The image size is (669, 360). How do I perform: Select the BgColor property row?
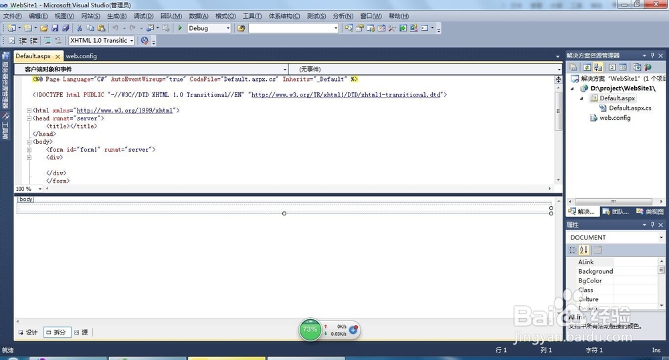(613, 280)
